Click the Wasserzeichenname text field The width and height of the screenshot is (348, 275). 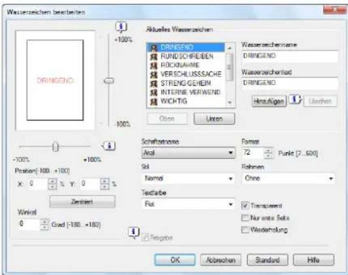pos(290,56)
